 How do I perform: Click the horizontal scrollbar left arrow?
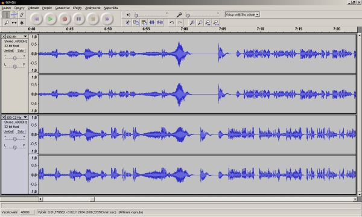click(40, 199)
